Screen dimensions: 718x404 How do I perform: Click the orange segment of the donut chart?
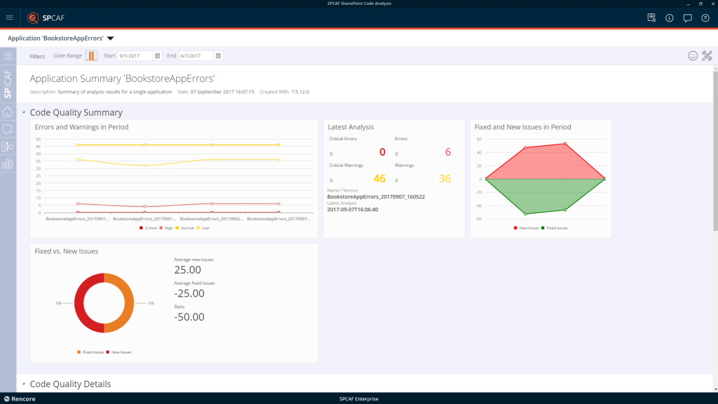[x=128, y=303]
